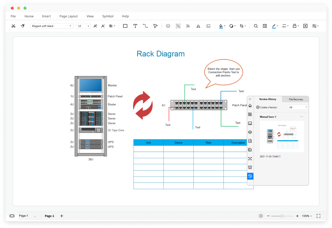Toggle full screen mode from the status bar
Viewport: 332px width, 228px height.
[318, 216]
